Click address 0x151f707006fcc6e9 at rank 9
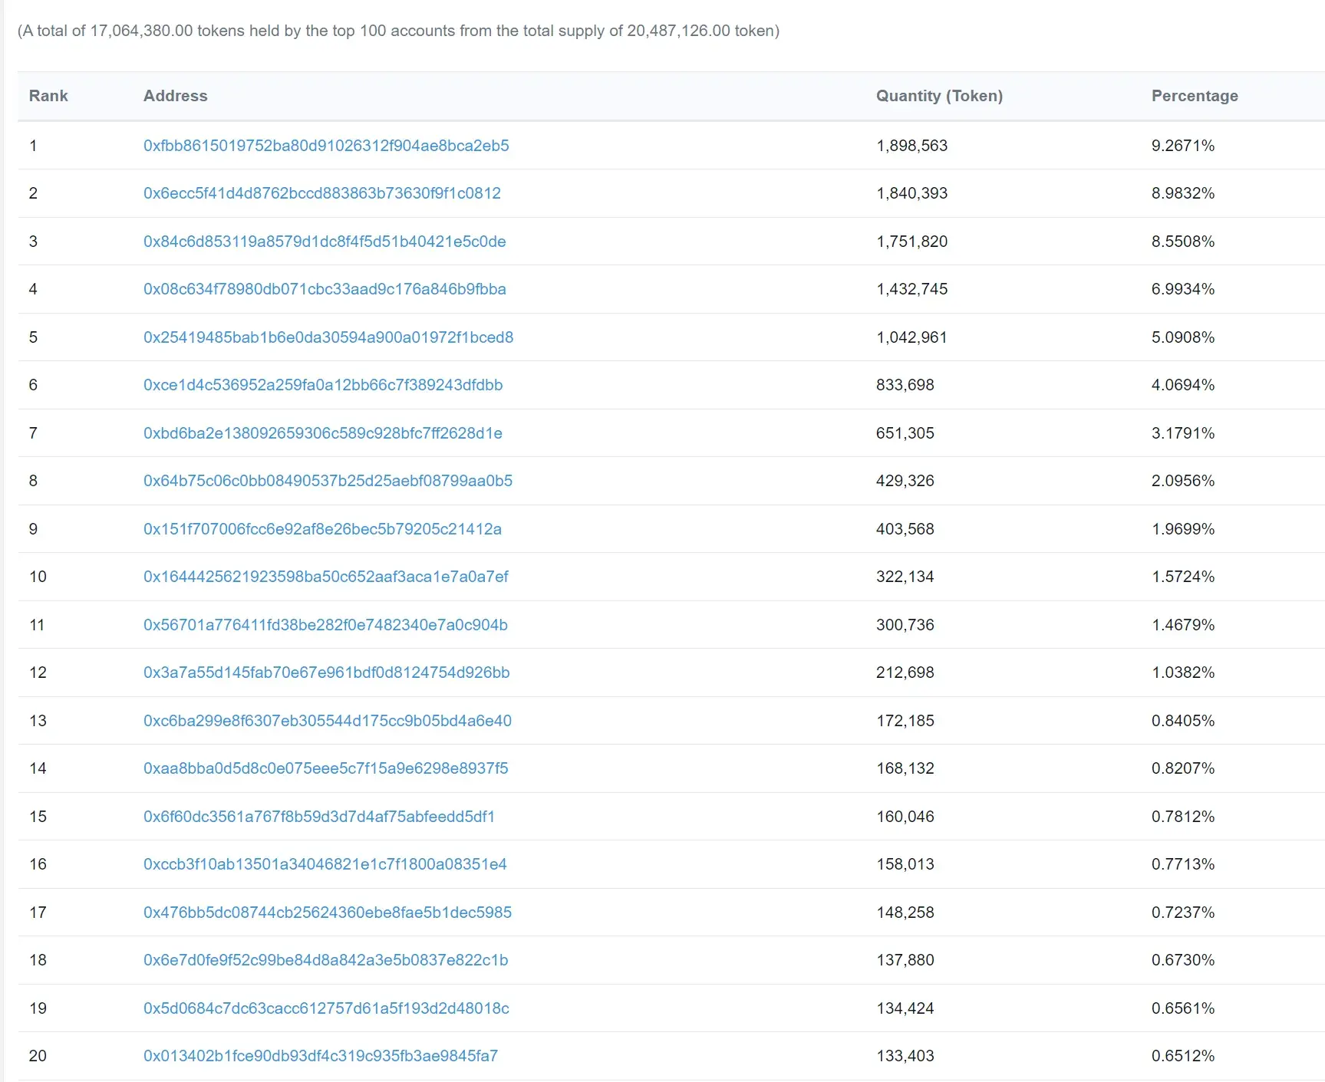 click(x=322, y=529)
